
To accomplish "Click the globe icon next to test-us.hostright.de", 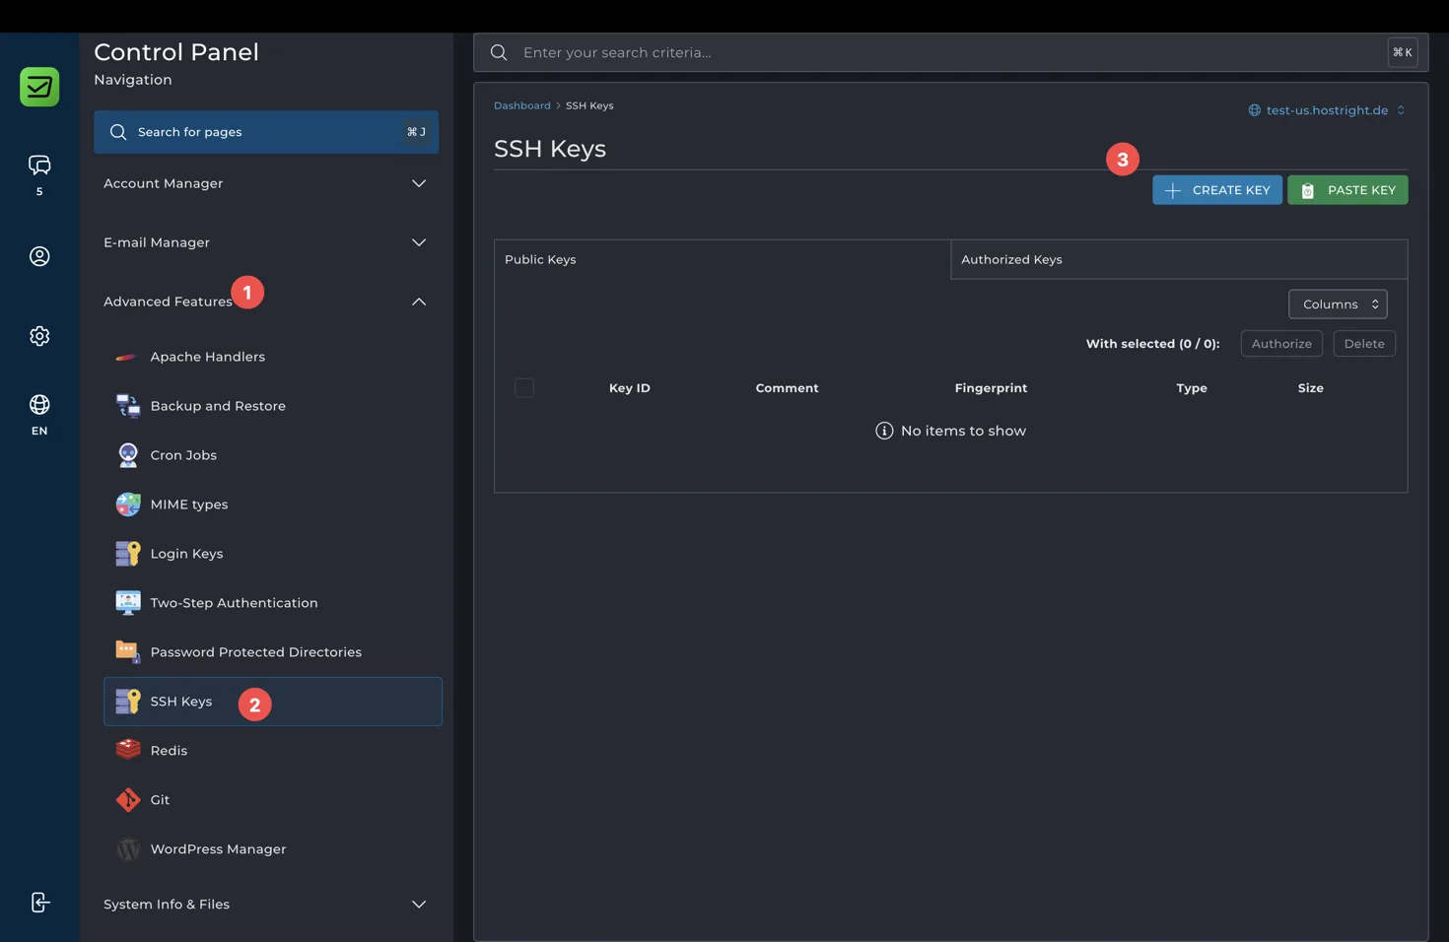I will [x=1255, y=110].
